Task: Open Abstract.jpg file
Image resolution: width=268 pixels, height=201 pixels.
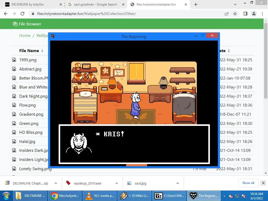Action: click(30, 69)
